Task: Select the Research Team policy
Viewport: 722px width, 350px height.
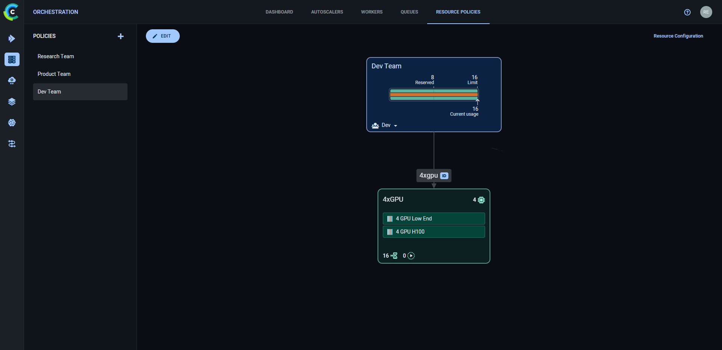Action: pos(56,56)
